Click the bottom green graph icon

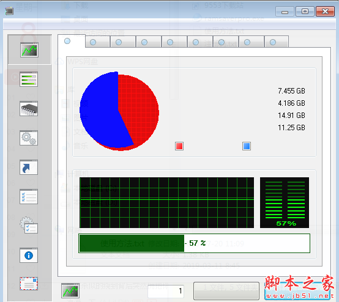tap(70, 291)
